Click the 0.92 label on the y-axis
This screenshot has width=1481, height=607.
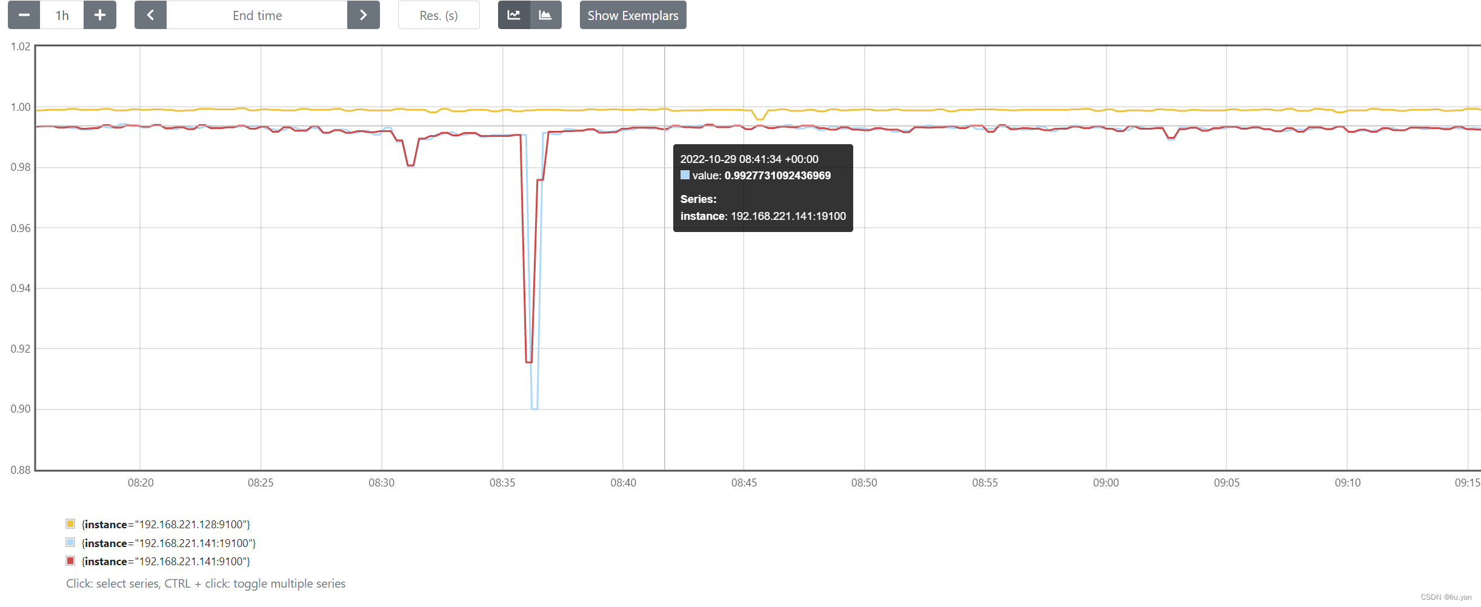[x=21, y=349]
